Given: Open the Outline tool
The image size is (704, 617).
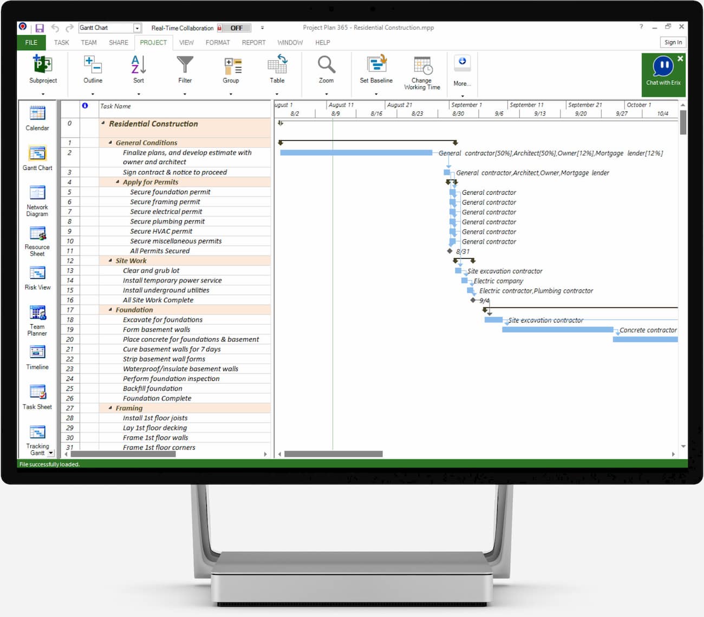Looking at the screenshot, I should pos(93,64).
